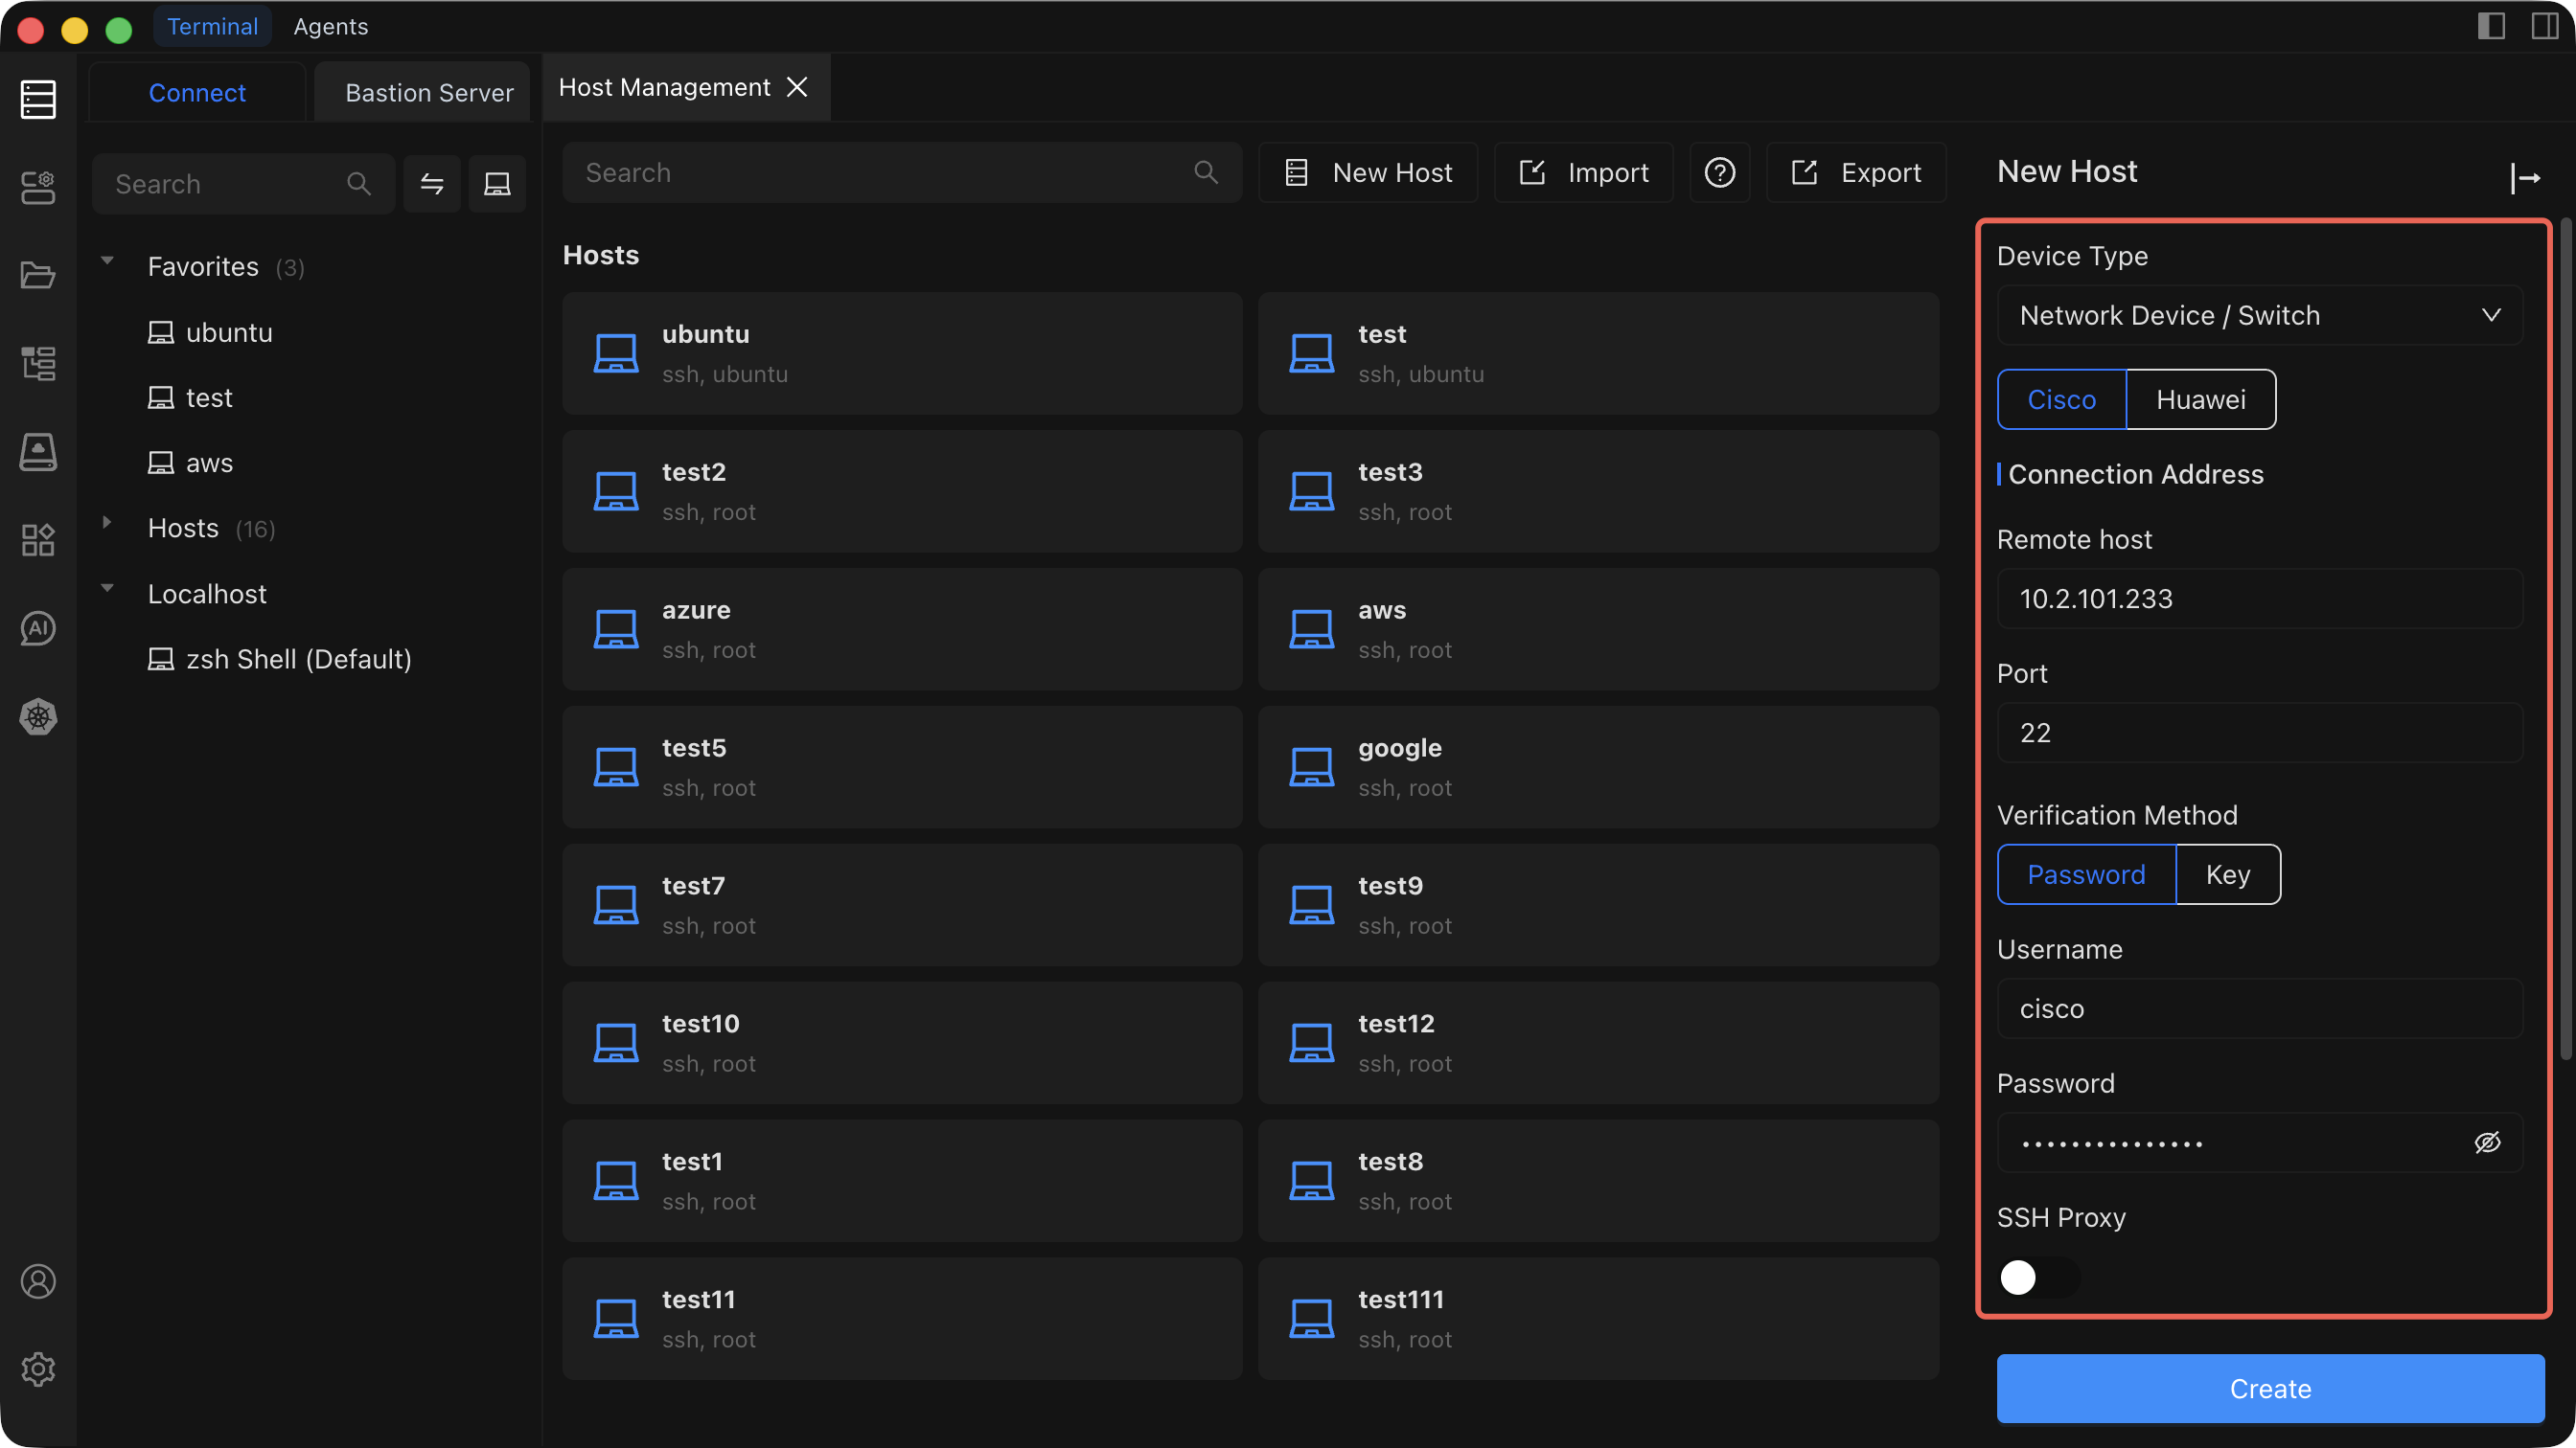
Task: Open the settings gear in sidebar
Action: [38, 1369]
